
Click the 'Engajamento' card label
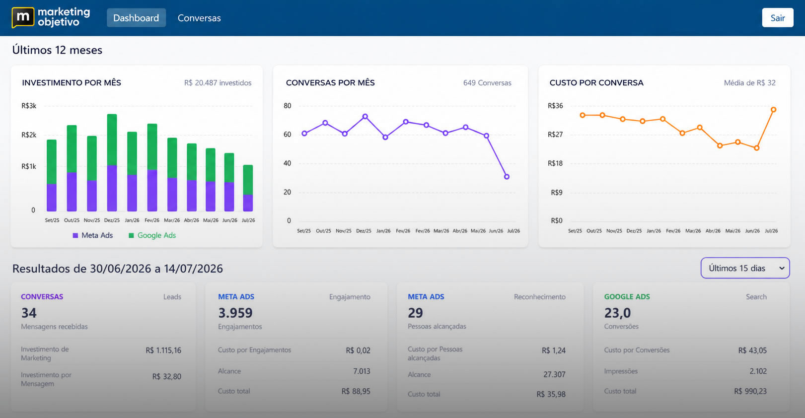coord(350,297)
